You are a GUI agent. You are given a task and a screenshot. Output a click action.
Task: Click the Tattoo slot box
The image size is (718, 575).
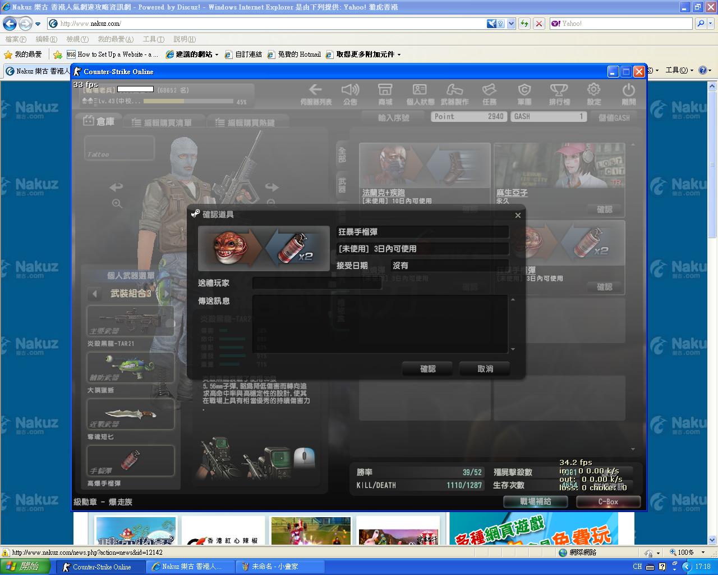(x=119, y=148)
